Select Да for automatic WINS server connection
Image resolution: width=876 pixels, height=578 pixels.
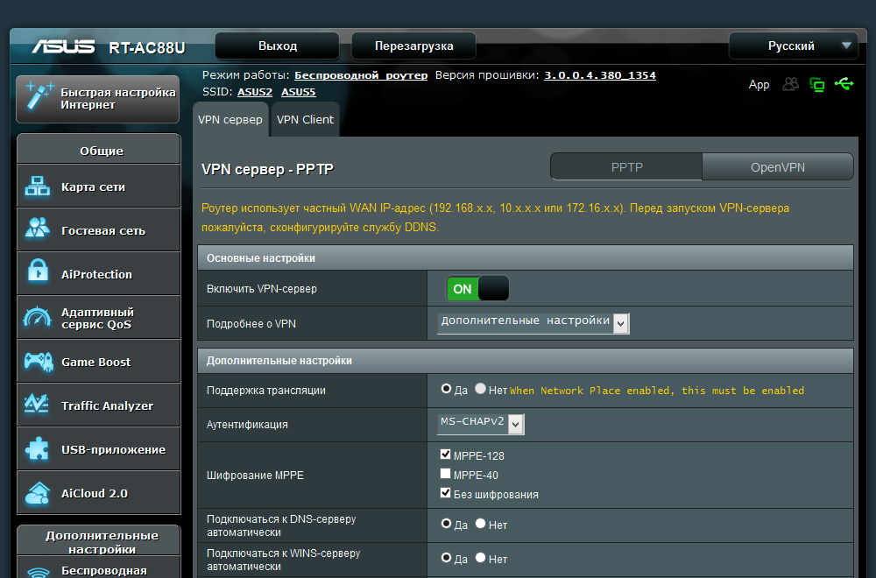coord(446,558)
